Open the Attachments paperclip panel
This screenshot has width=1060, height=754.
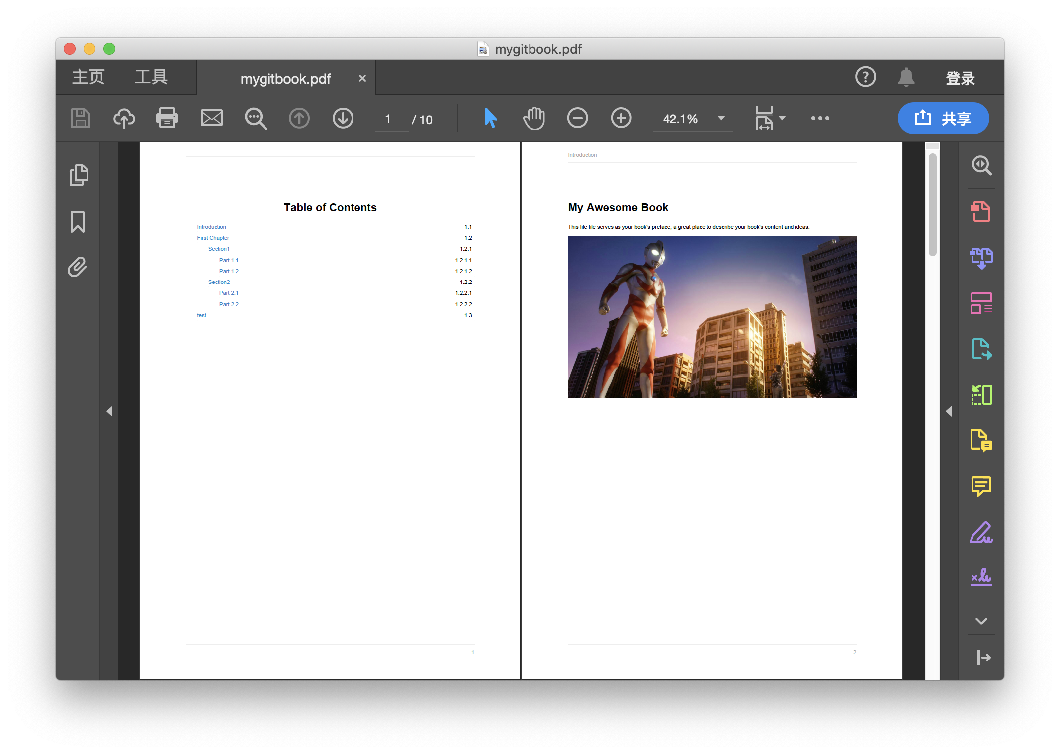click(78, 267)
